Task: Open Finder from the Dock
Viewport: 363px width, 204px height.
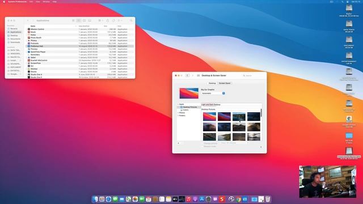Action: tap(95, 199)
